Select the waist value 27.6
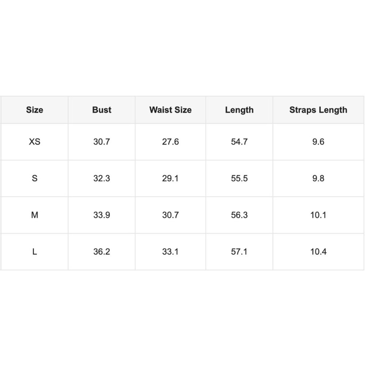The height and width of the screenshot is (365, 365). pyautogui.click(x=170, y=142)
